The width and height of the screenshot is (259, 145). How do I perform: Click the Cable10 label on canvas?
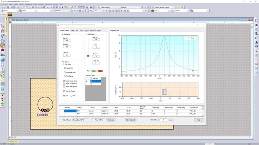pos(42,115)
